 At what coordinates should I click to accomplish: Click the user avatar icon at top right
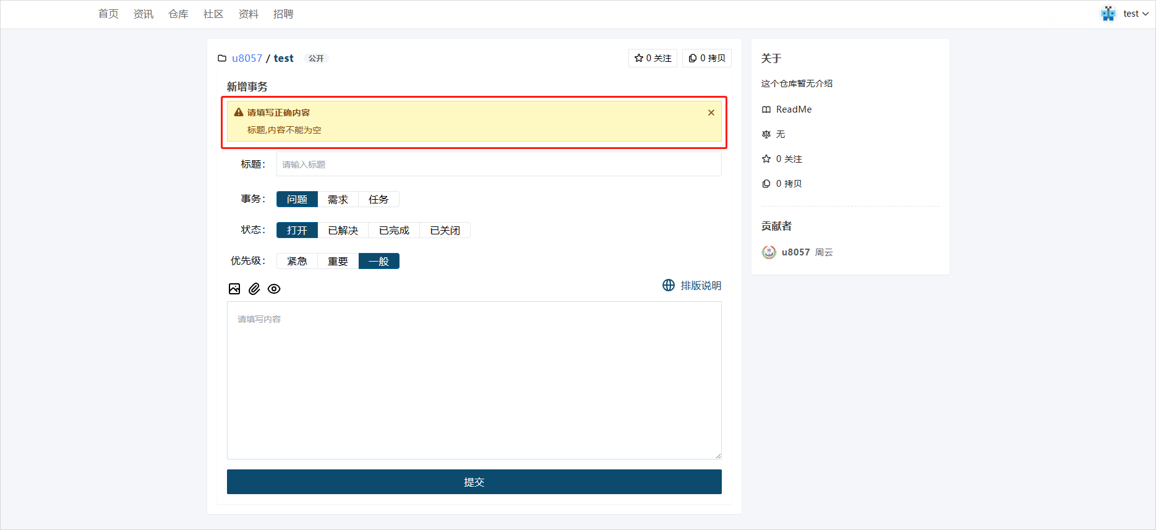(1108, 14)
